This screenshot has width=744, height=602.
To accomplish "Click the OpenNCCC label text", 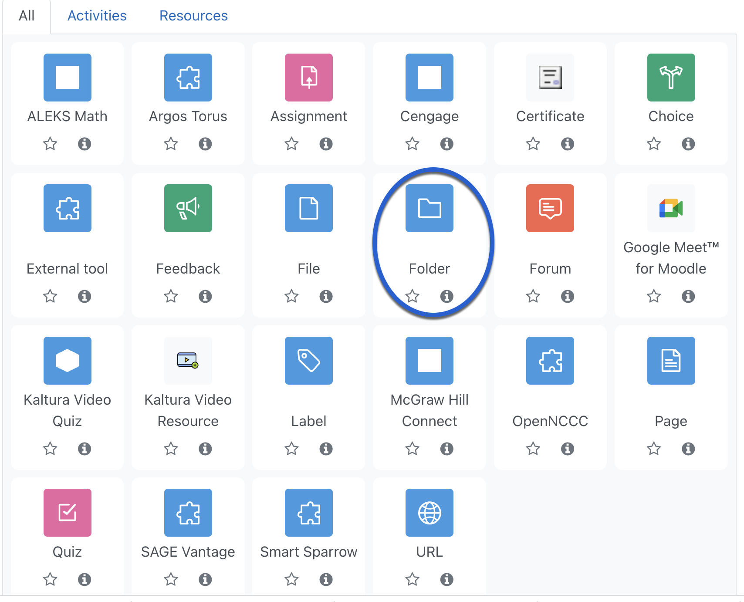I will click(x=550, y=421).
